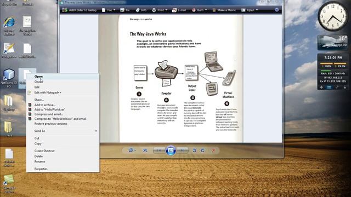Open the Info pane button
The width and height of the screenshot is (351, 197).
click(x=141, y=10)
